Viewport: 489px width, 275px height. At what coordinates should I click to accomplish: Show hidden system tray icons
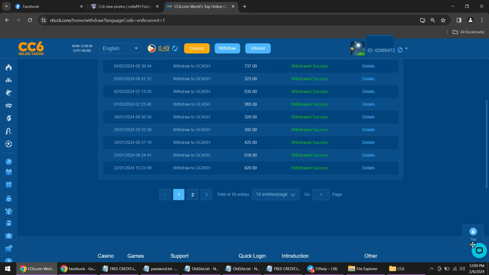pos(431,269)
